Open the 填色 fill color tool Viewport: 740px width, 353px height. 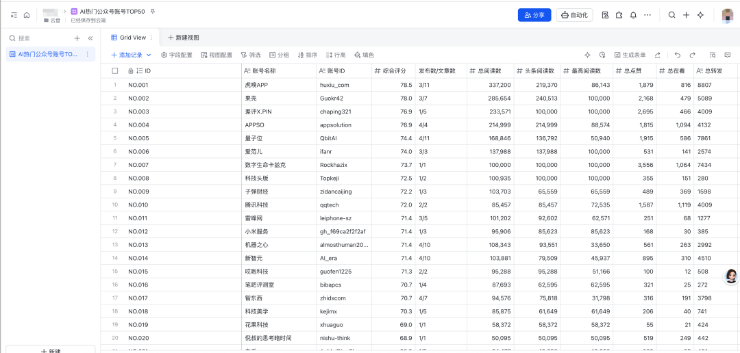tap(364, 55)
